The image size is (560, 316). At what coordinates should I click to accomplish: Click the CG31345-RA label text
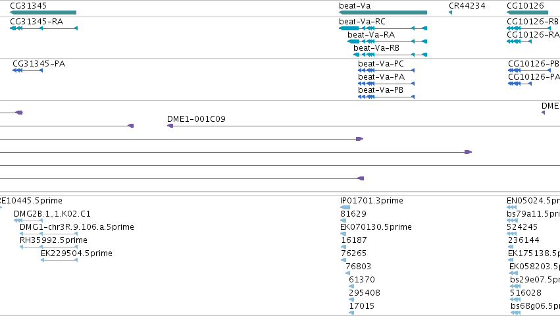36,22
